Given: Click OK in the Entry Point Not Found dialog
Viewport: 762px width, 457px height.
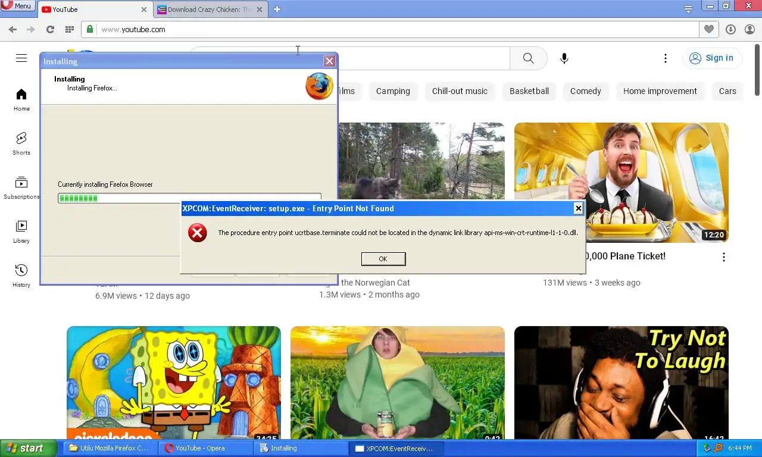Looking at the screenshot, I should [383, 259].
